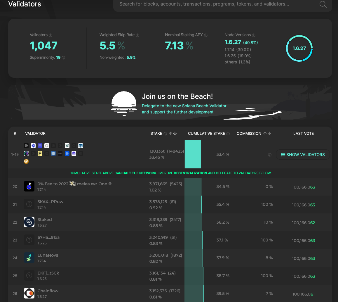Screen dimensions: 338x302
Task: Click info icon in STAKE column header
Action: tap(165, 134)
